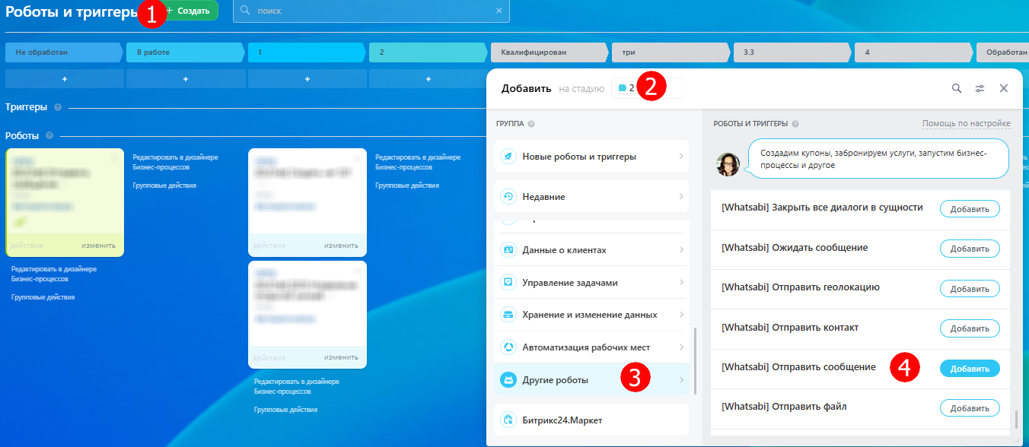Expand the Другие роботы group
Viewport: 1029px width, 447px height.
tap(591, 379)
